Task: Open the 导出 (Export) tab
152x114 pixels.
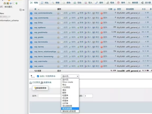Action: 78,3
